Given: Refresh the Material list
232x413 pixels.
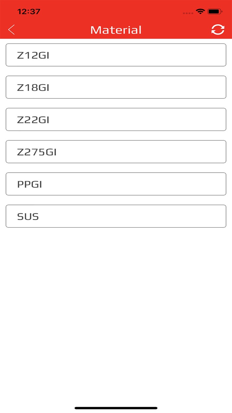Looking at the screenshot, I should [218, 30].
